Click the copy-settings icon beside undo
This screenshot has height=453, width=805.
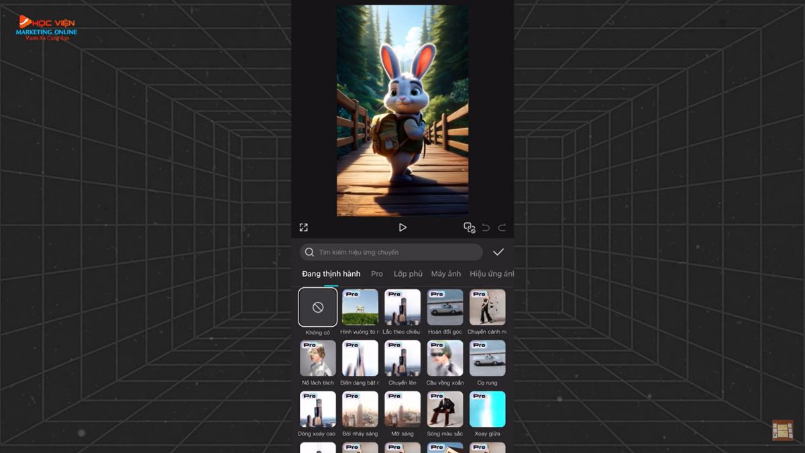click(x=470, y=228)
